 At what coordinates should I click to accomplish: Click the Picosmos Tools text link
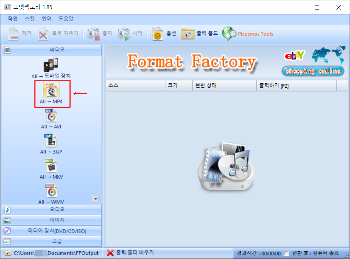coord(256,34)
